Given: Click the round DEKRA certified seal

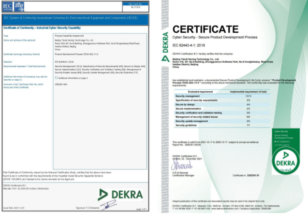Looking at the screenshot, I should click(286, 160).
